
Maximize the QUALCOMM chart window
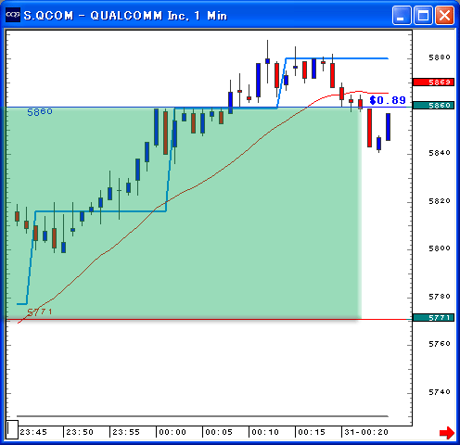click(x=423, y=15)
